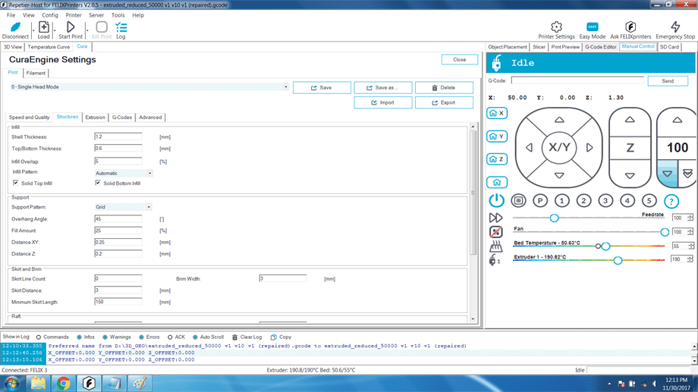The width and height of the screenshot is (698, 392).
Task: Run custom script 1
Action: click(x=561, y=201)
